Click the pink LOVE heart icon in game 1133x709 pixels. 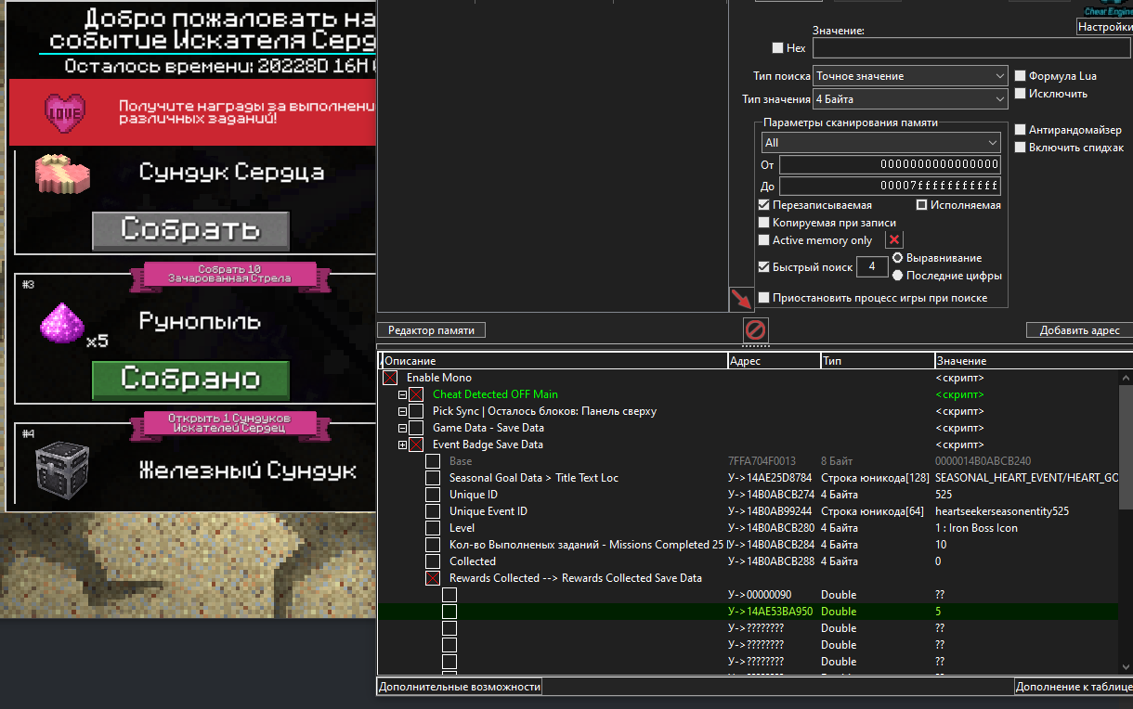(65, 112)
